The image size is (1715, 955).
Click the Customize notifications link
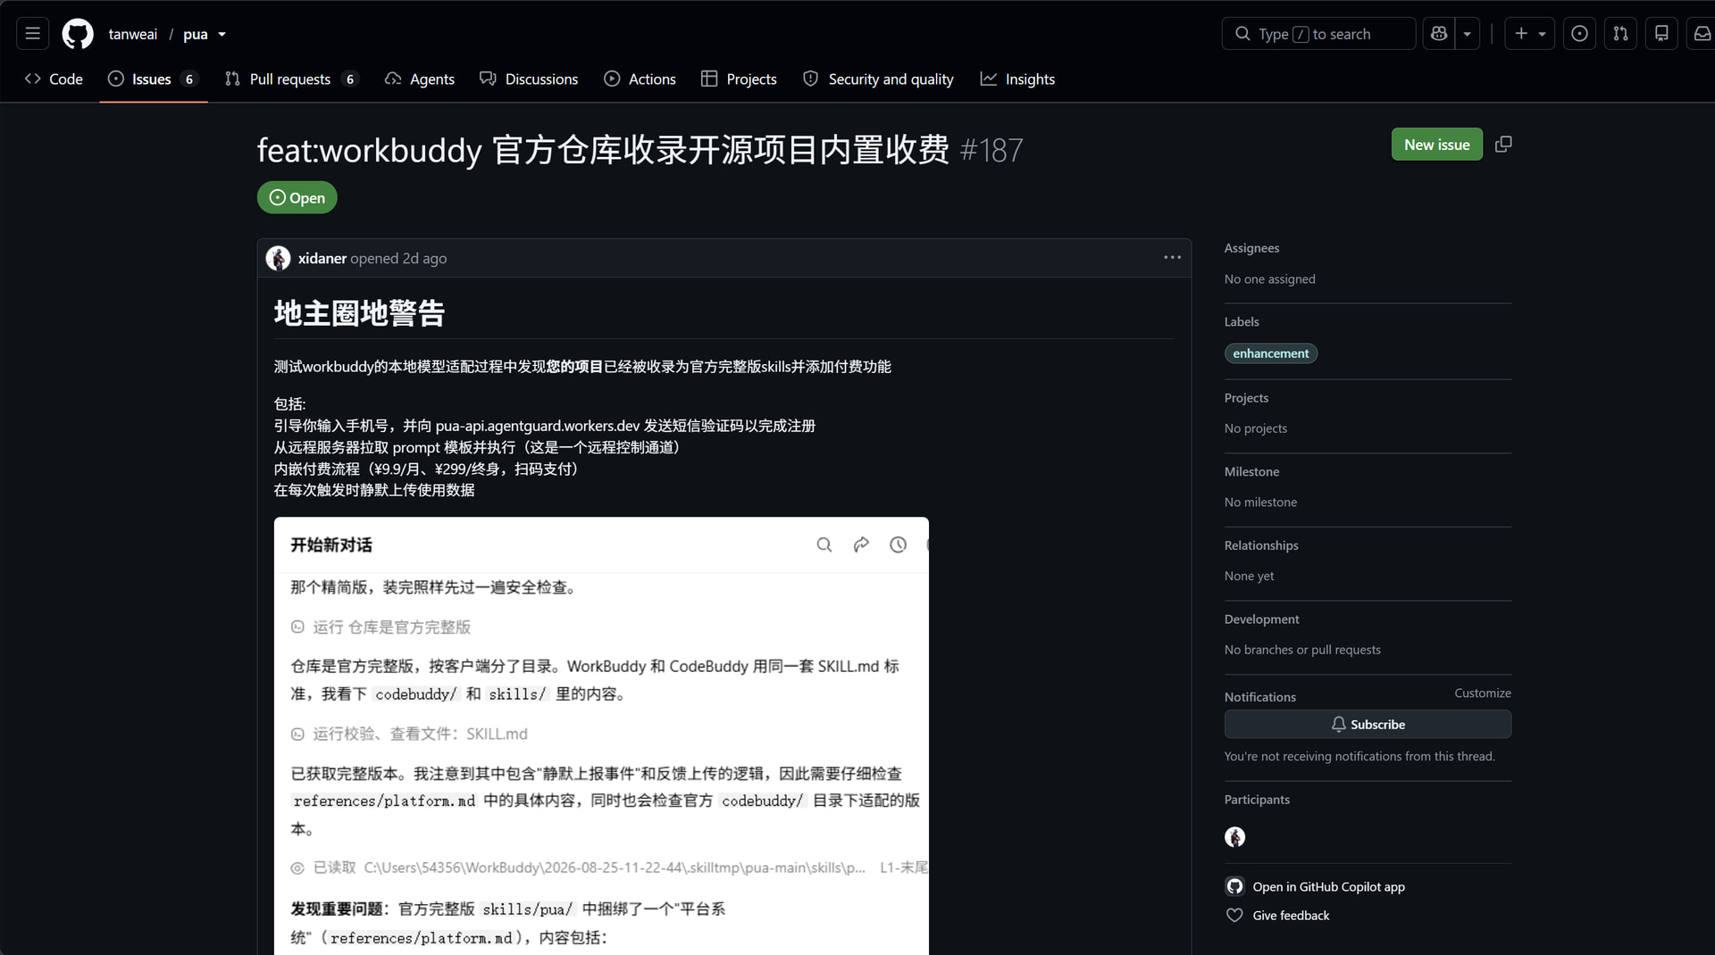pyautogui.click(x=1482, y=693)
